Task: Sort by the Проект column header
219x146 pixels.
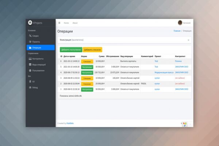Action: [x=158, y=56]
